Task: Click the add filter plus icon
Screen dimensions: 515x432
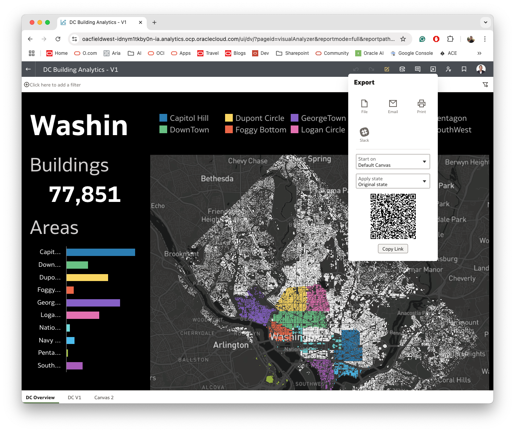Action: (27, 85)
